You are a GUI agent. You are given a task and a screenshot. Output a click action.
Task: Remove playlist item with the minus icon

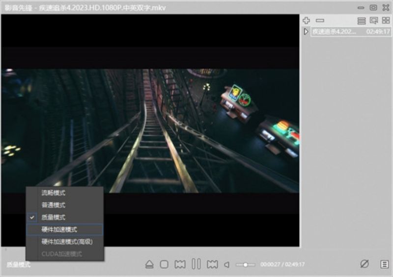point(320,21)
